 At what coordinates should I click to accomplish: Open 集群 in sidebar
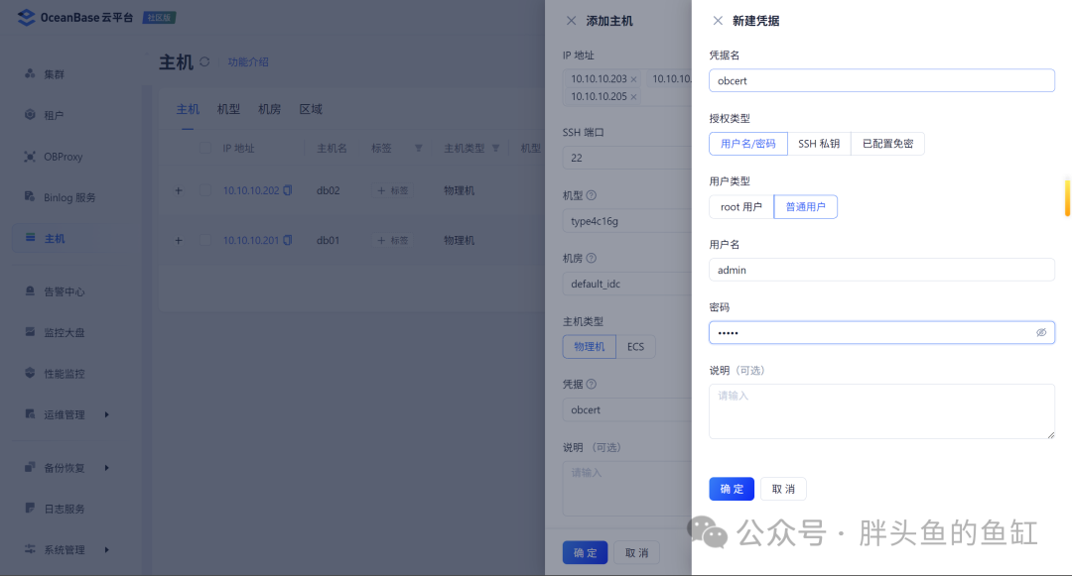[x=55, y=74]
